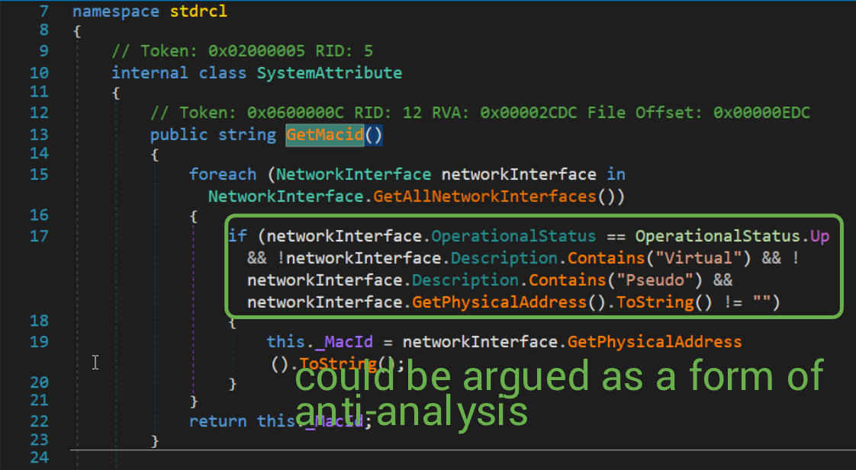Click line number 13 in the gutter
Screen dimensions: 856x470
(x=39, y=134)
